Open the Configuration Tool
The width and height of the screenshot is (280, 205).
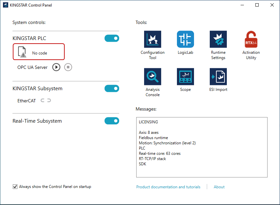pyautogui.click(x=153, y=40)
